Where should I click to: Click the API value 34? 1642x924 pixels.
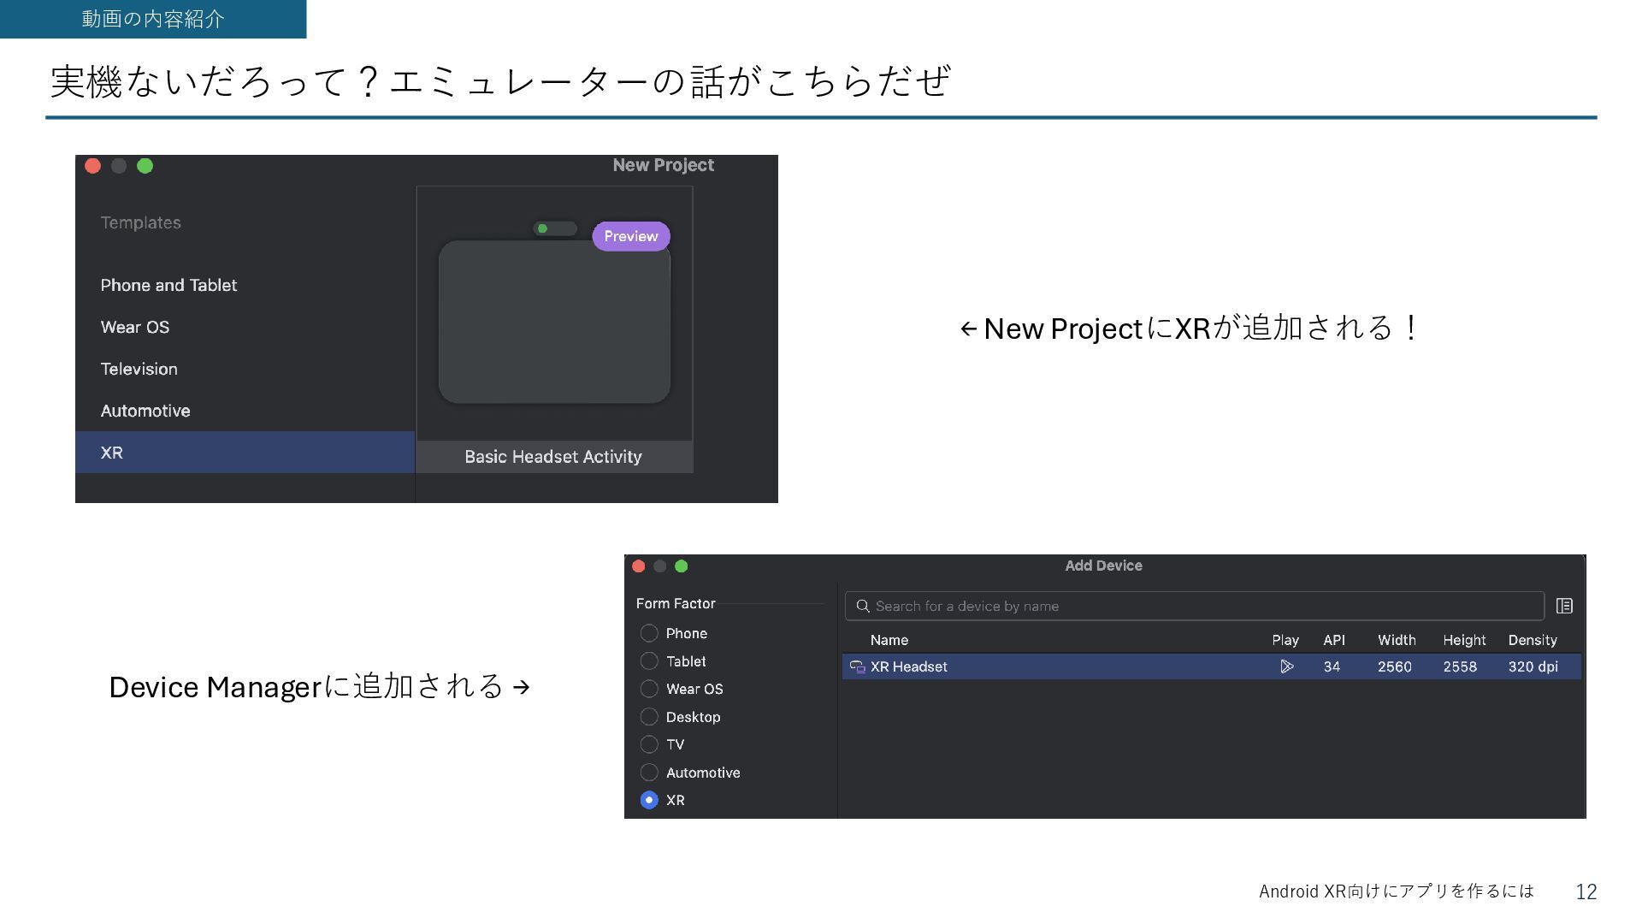[1332, 666]
